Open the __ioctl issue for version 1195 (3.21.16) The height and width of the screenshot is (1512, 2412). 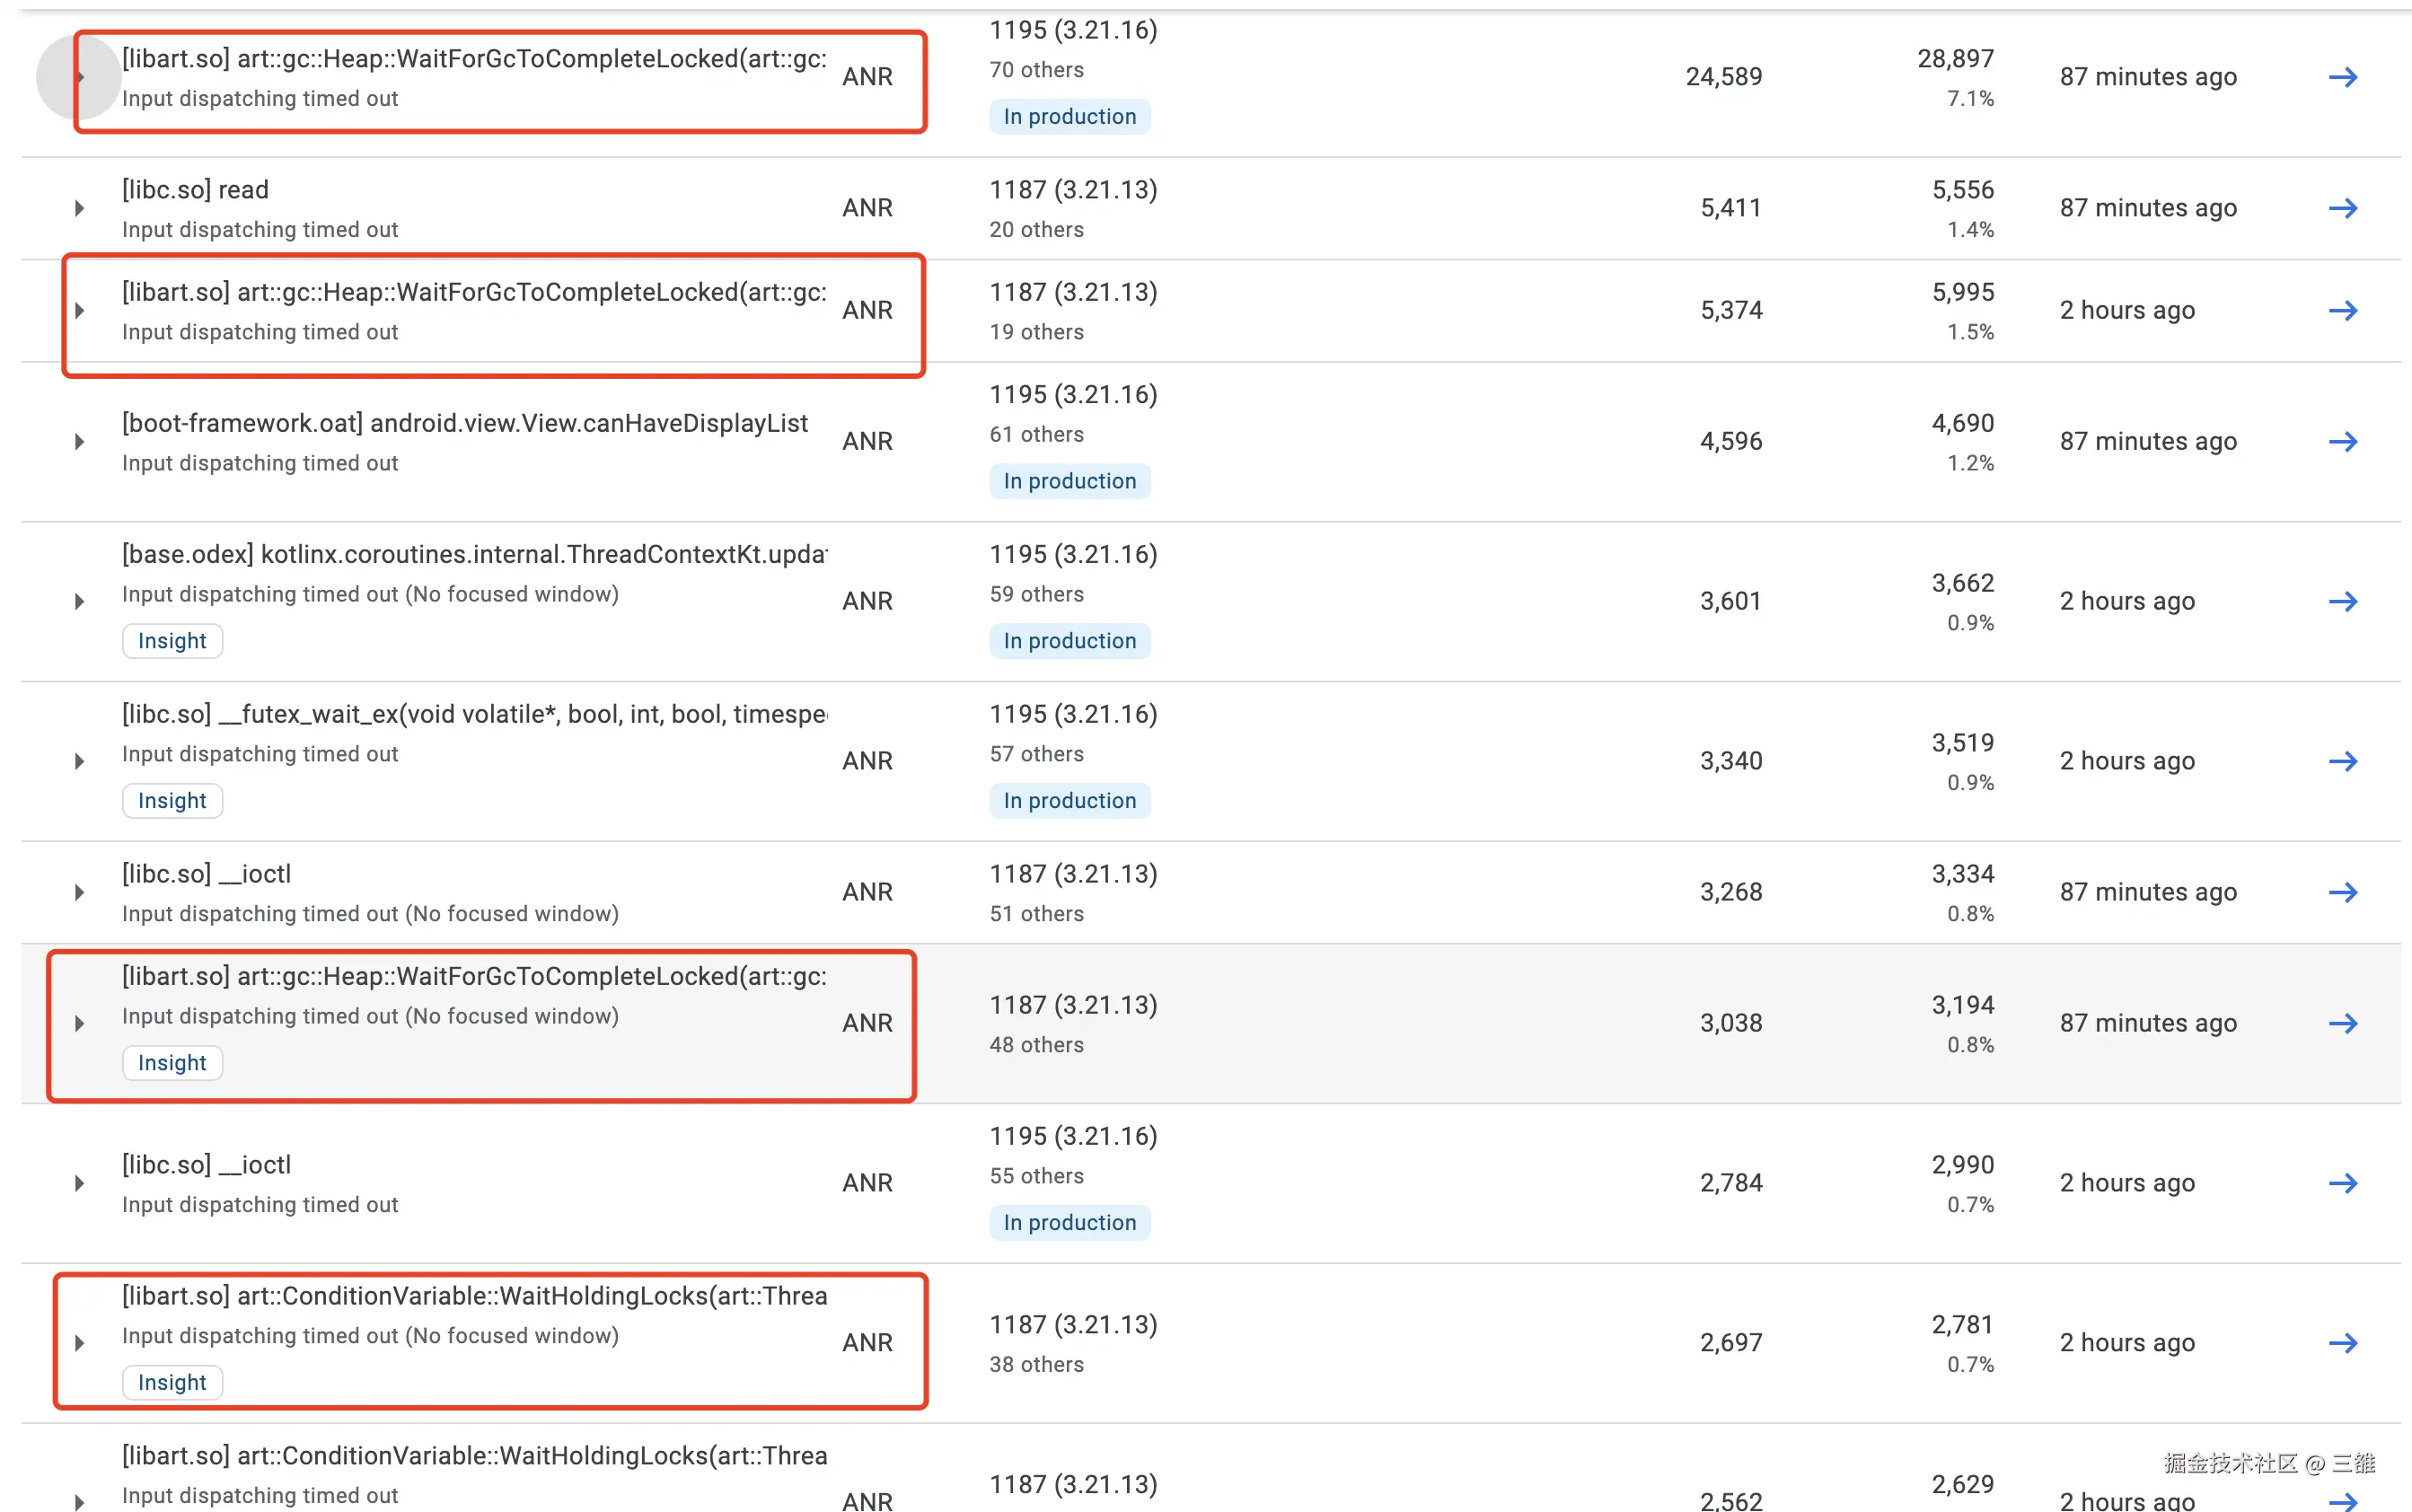206,1165
